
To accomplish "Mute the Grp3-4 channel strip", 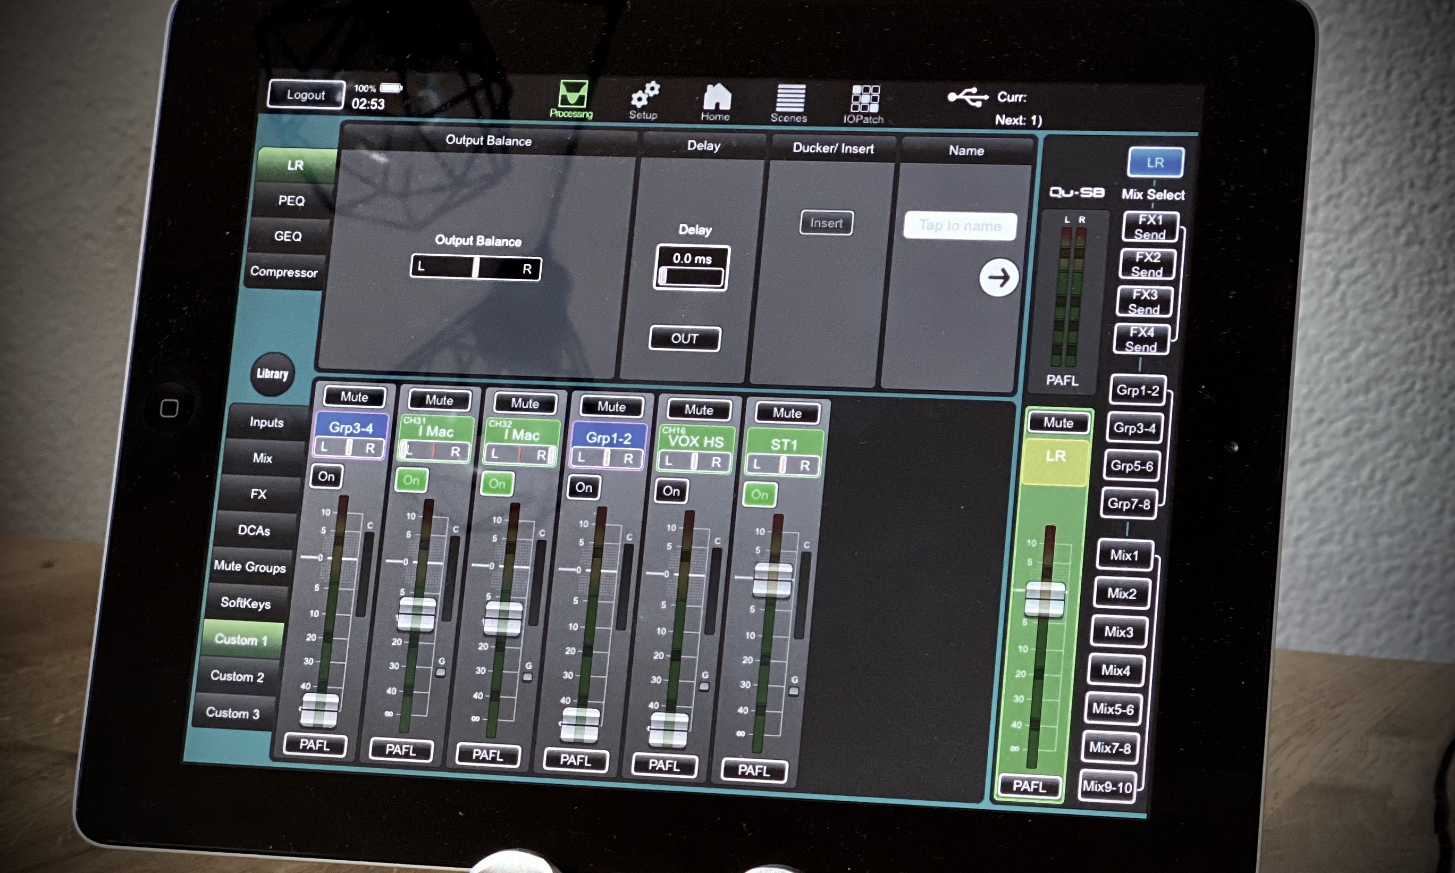I will (x=354, y=397).
